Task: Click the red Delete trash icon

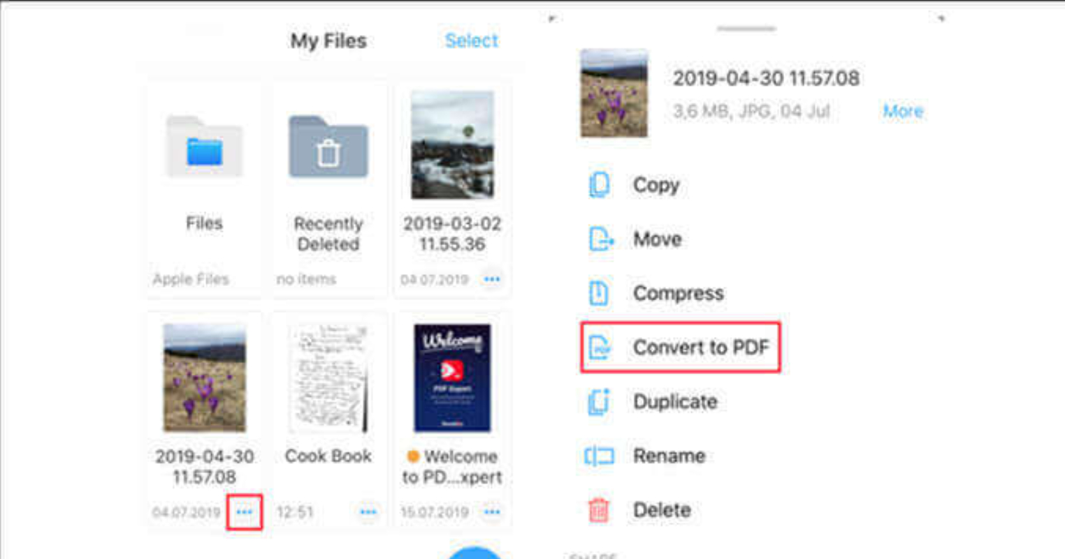Action: (599, 510)
